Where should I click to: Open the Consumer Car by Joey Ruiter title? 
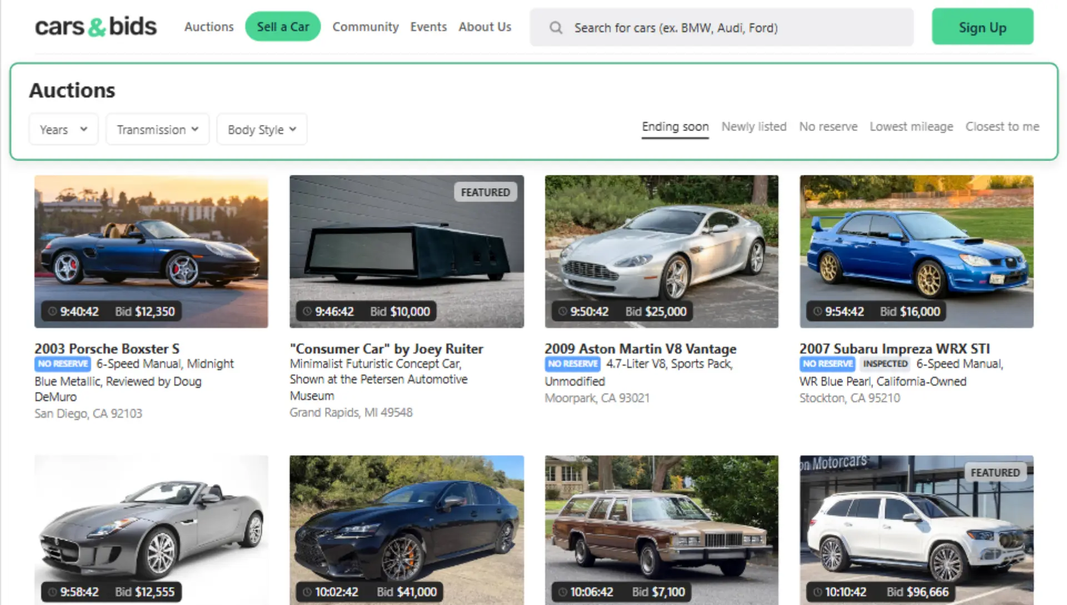pyautogui.click(x=386, y=349)
